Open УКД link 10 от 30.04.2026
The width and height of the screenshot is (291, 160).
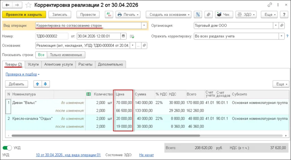[x=68, y=155]
